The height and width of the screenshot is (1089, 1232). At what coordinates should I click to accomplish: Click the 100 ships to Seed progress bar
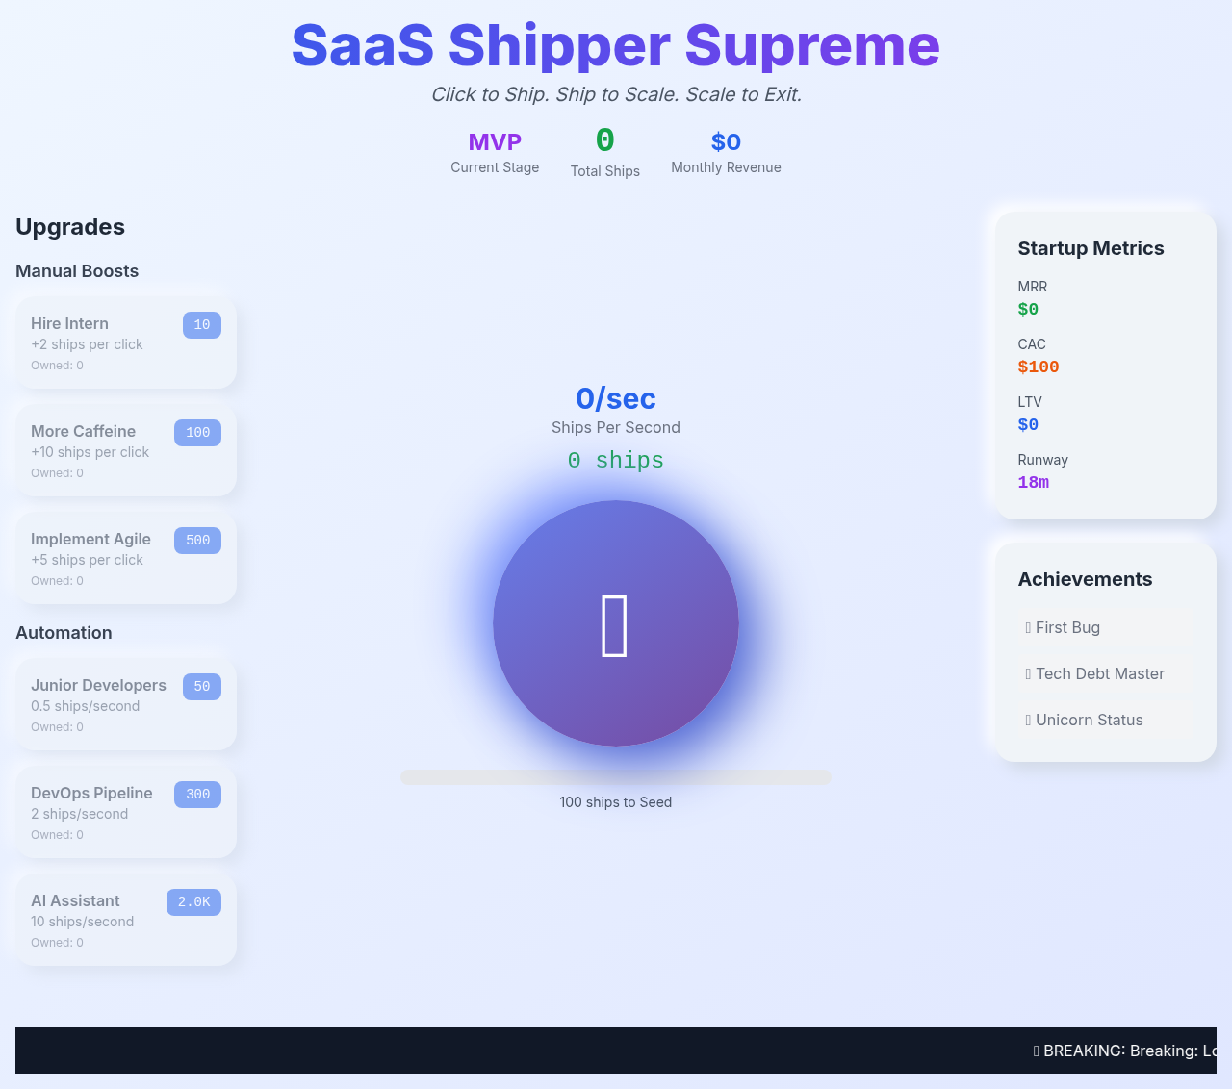pos(616,776)
